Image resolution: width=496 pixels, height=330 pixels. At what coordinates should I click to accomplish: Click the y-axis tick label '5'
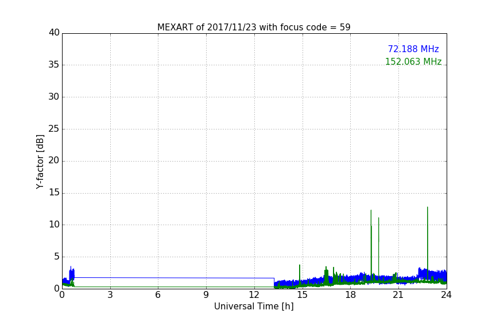click(57, 257)
